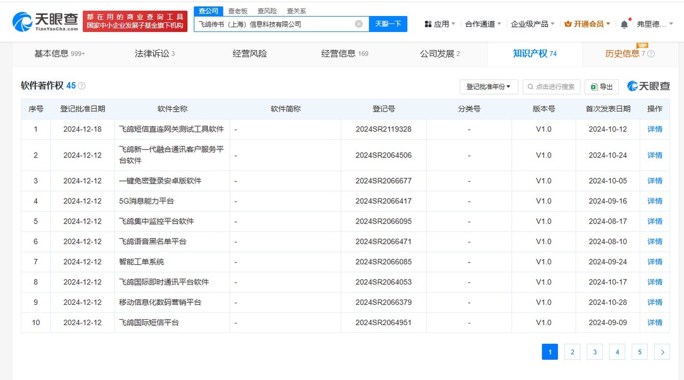Click the 点击进行搜索 input field
684x380 pixels.
coord(553,86)
